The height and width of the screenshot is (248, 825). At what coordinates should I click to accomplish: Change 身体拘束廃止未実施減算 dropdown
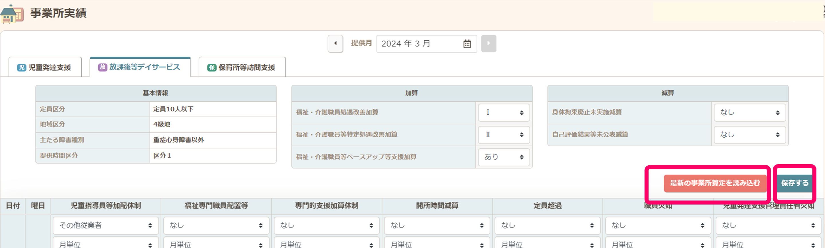click(749, 113)
